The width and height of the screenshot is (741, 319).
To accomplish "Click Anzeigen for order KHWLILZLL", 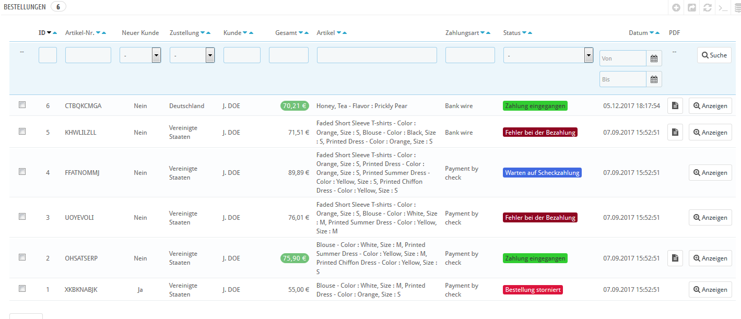I will (x=710, y=133).
